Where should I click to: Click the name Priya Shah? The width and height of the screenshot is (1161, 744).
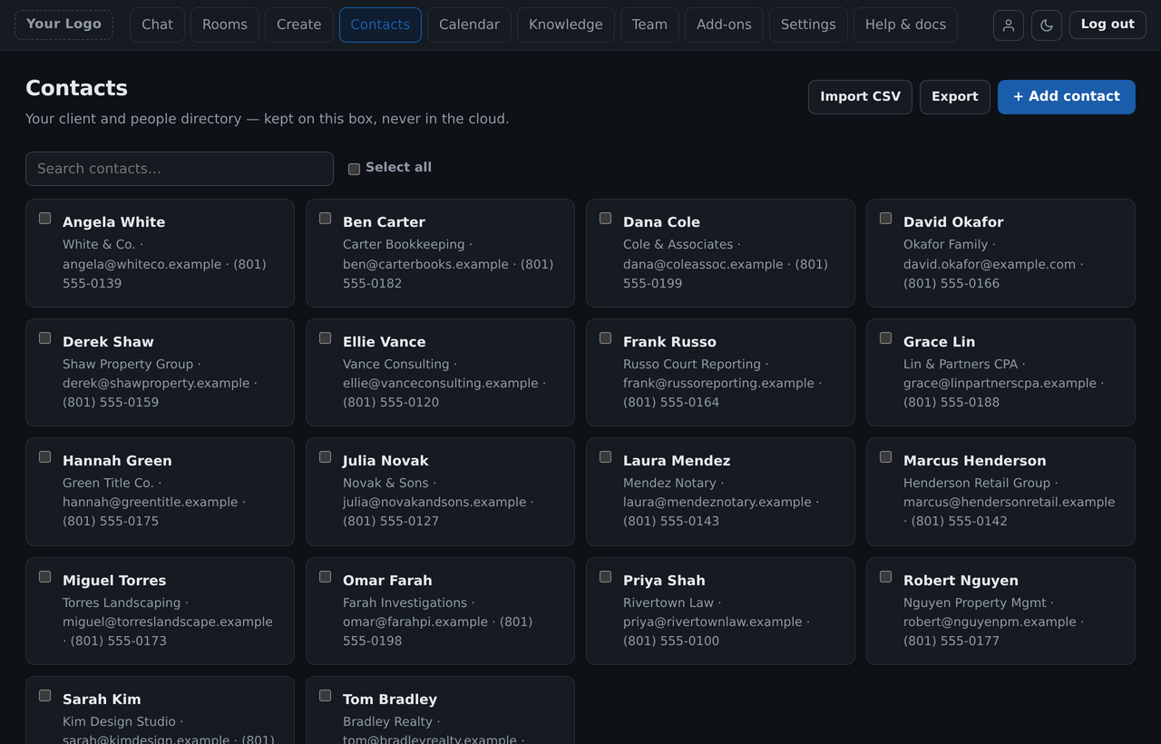pos(664,581)
